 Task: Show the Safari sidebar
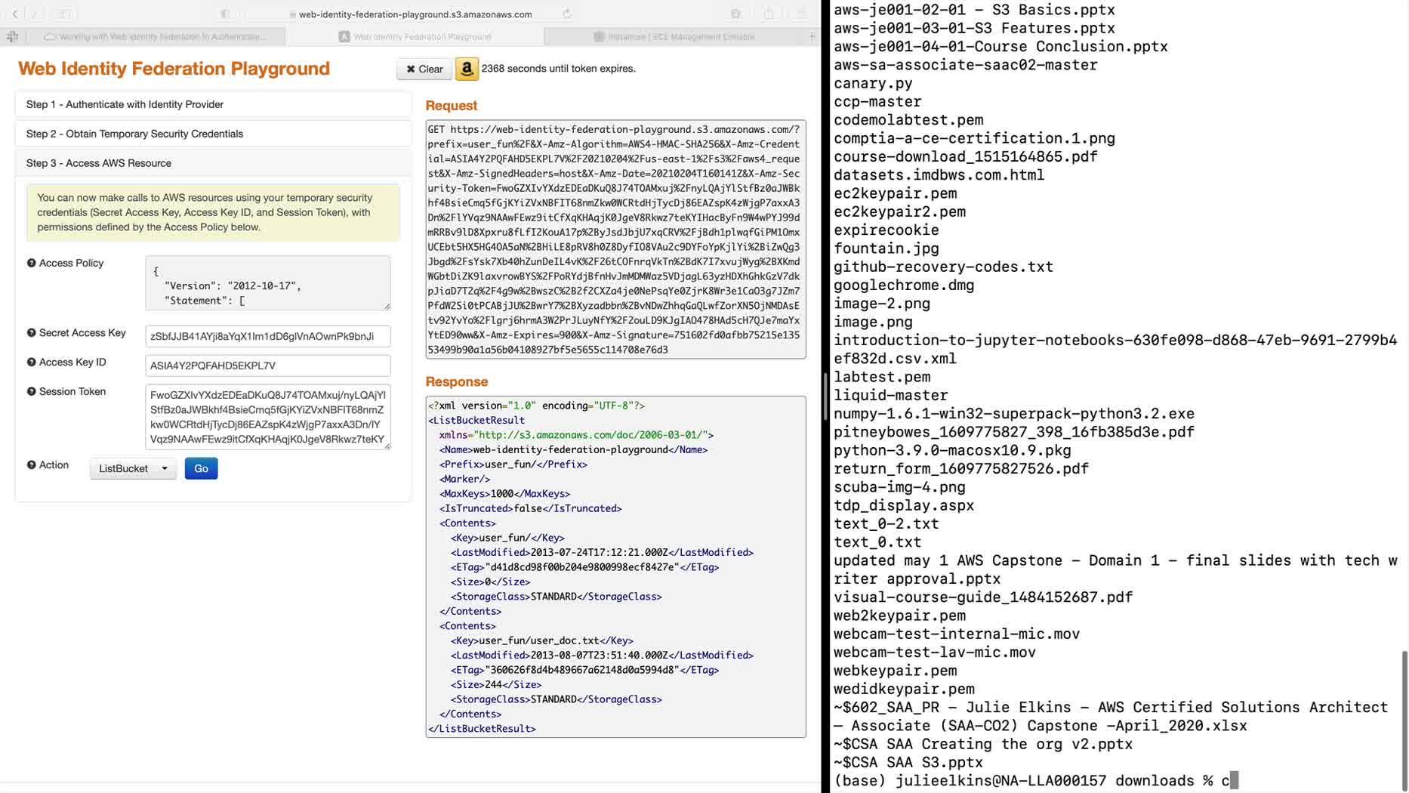[65, 14]
